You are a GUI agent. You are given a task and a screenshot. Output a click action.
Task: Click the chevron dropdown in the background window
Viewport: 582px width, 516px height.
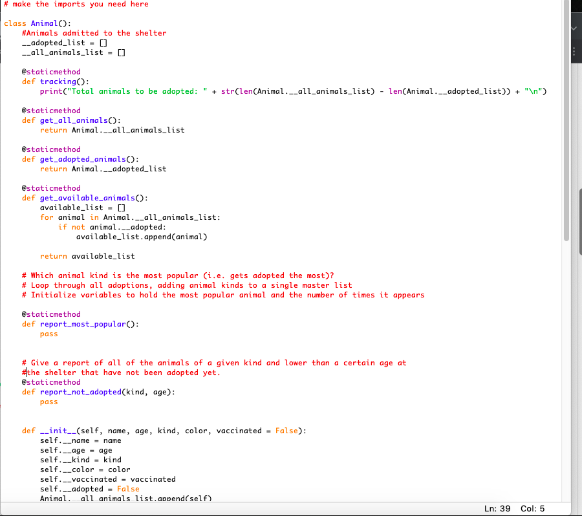click(x=574, y=28)
